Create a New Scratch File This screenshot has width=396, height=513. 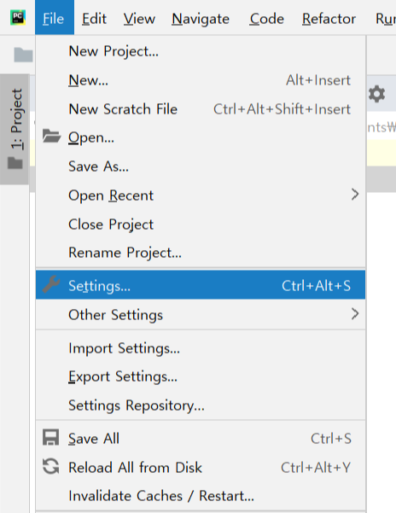pos(201,109)
